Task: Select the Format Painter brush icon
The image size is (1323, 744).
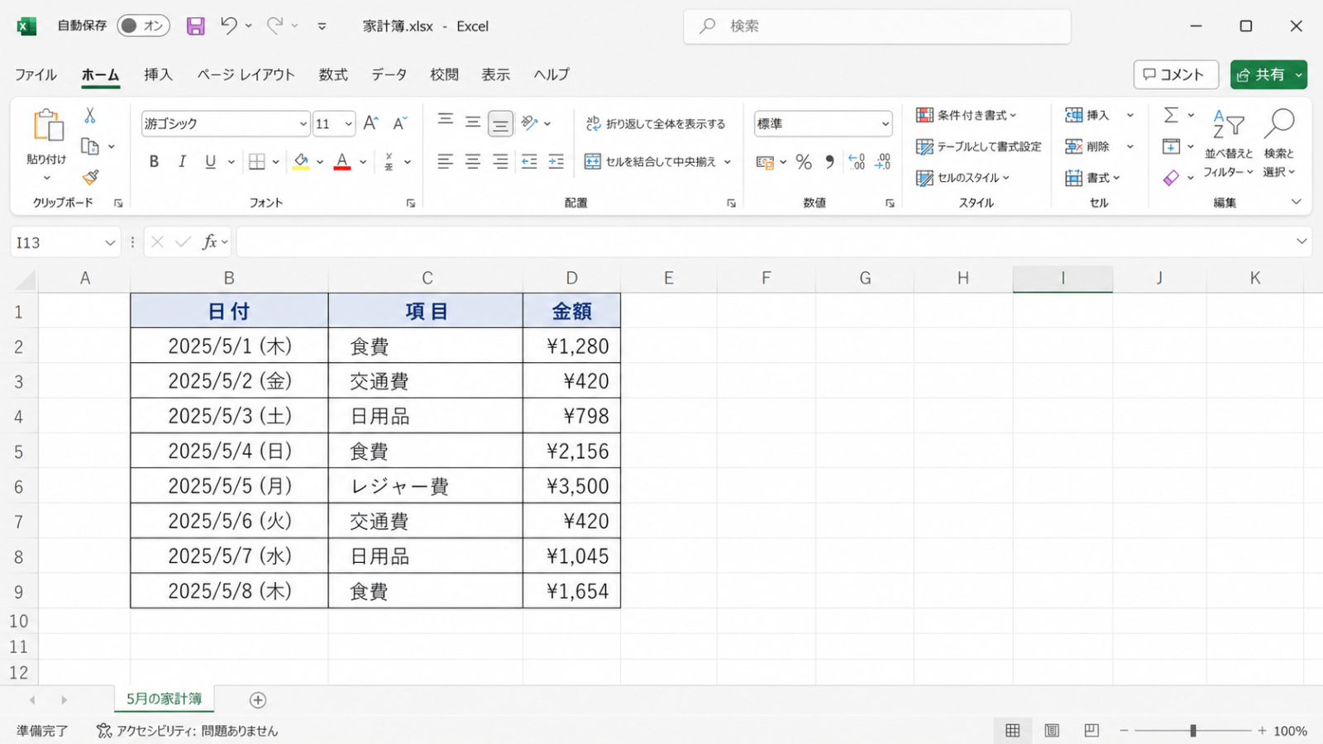Action: [90, 177]
